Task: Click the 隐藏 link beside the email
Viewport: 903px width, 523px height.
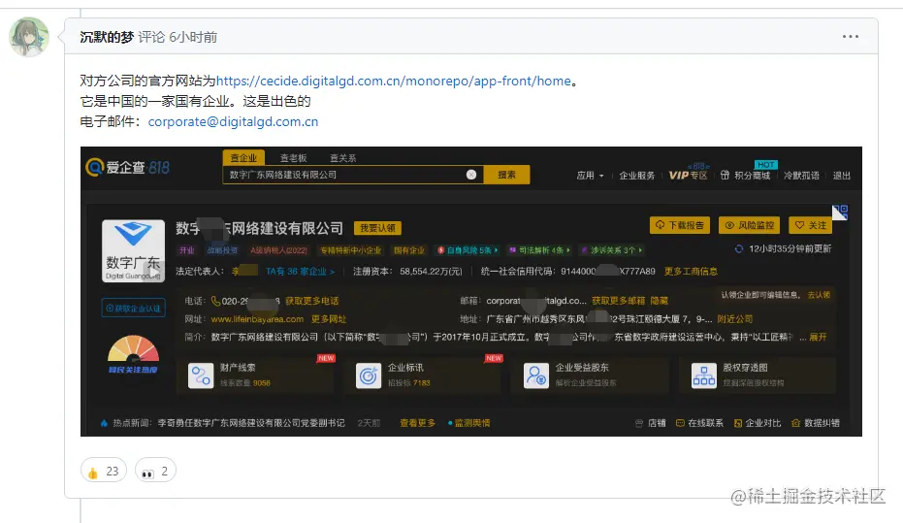Action: 660,301
